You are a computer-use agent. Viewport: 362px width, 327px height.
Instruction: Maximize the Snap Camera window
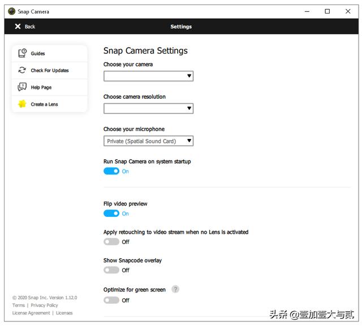point(327,11)
